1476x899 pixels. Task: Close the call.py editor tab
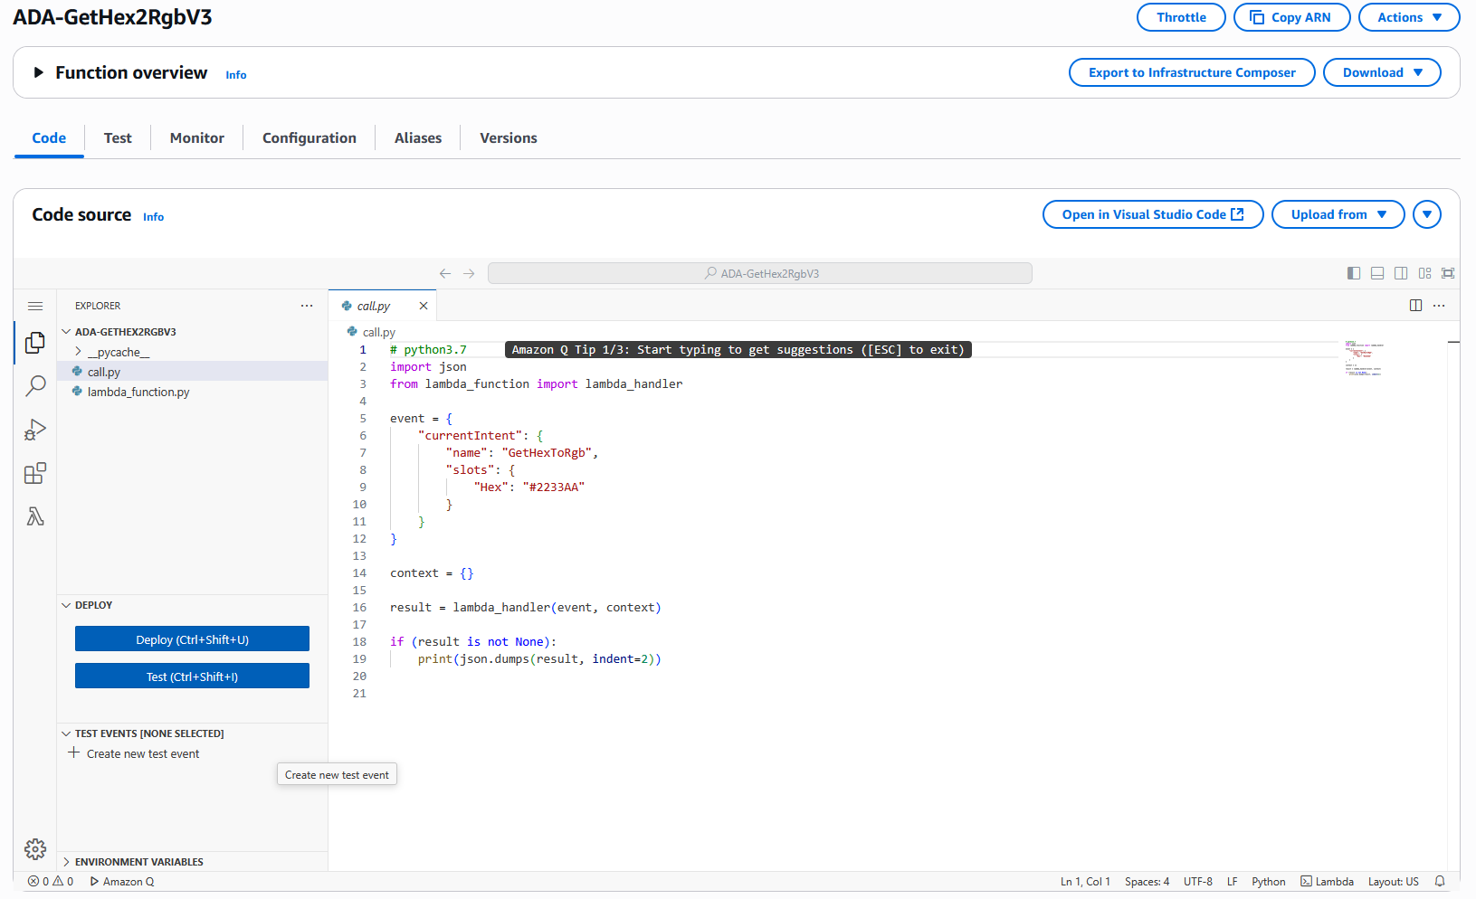[x=423, y=306]
